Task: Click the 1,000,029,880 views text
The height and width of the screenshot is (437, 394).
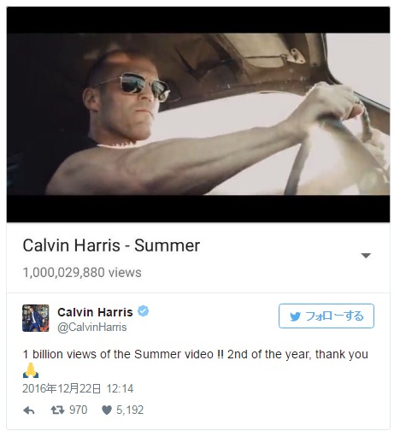Action: click(82, 273)
